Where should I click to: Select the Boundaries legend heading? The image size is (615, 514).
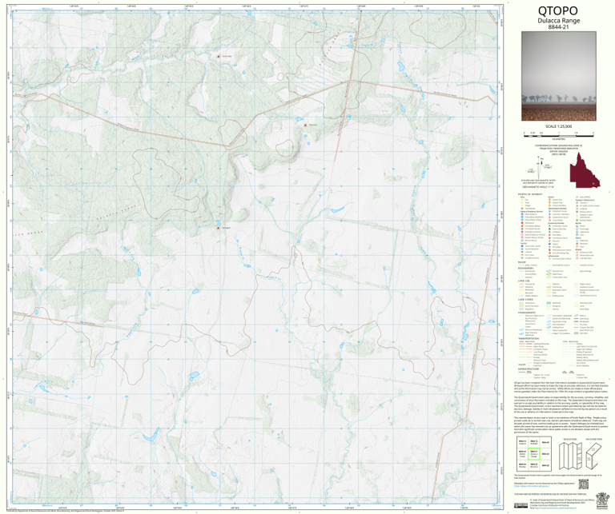pos(525,268)
